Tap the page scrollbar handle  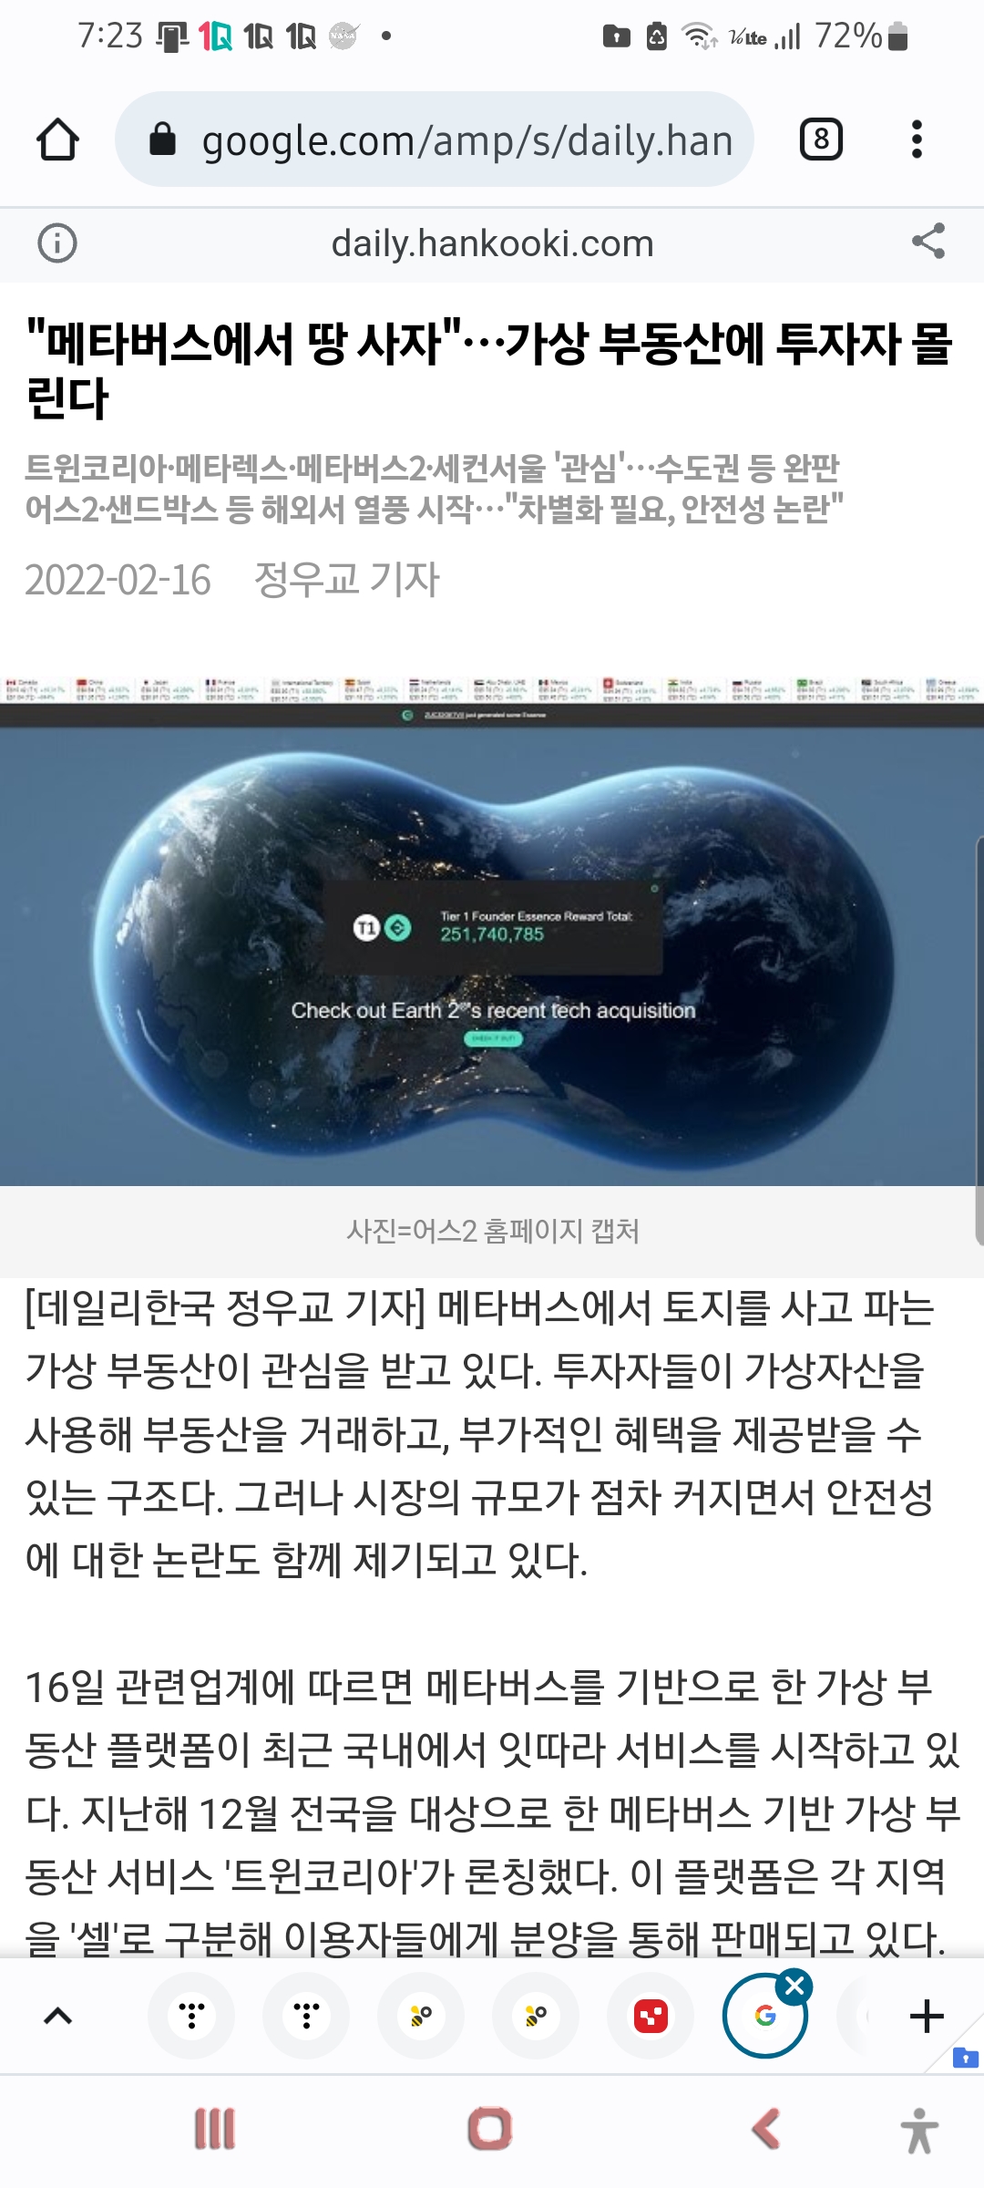click(979, 1041)
